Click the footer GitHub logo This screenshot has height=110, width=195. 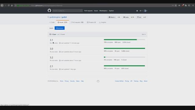pyautogui.click(x=98, y=81)
